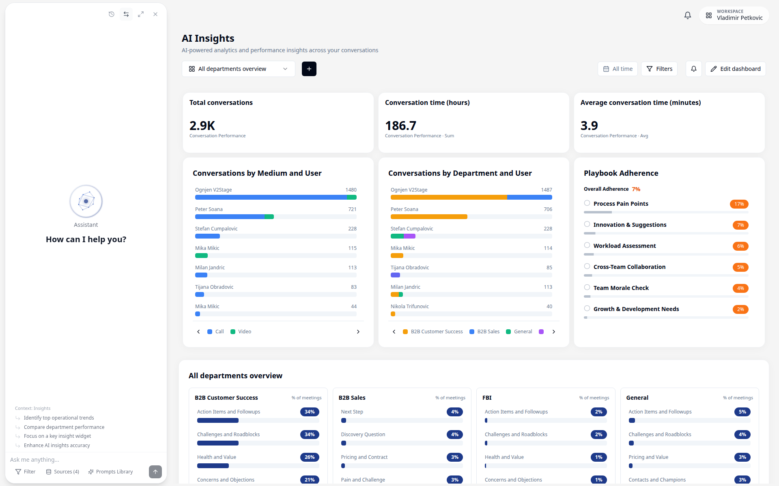Viewport: 779px width, 486px height.
Task: Click Average conversation time 3.9 value
Action: point(589,126)
